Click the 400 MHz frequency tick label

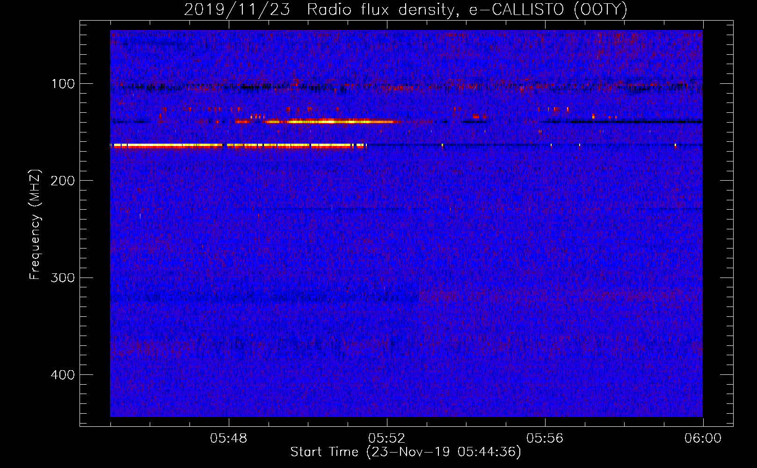click(63, 375)
